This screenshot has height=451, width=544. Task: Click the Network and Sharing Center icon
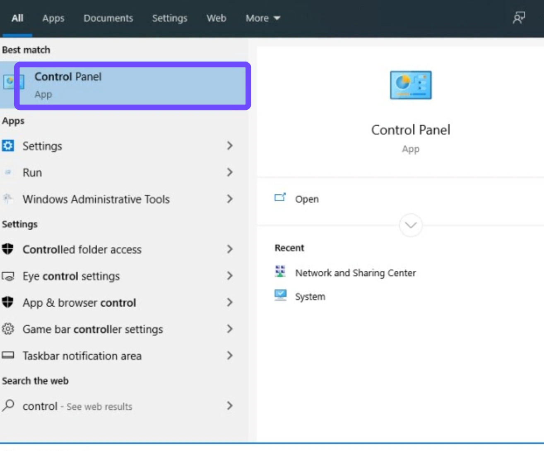(281, 272)
